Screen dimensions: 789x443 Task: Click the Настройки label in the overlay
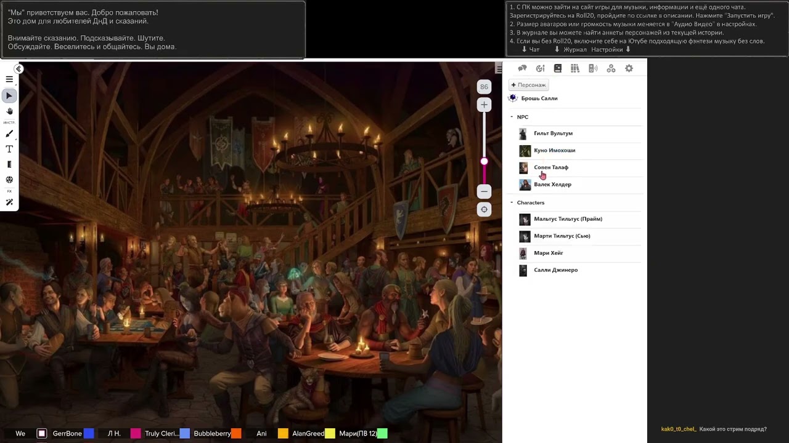(607, 50)
